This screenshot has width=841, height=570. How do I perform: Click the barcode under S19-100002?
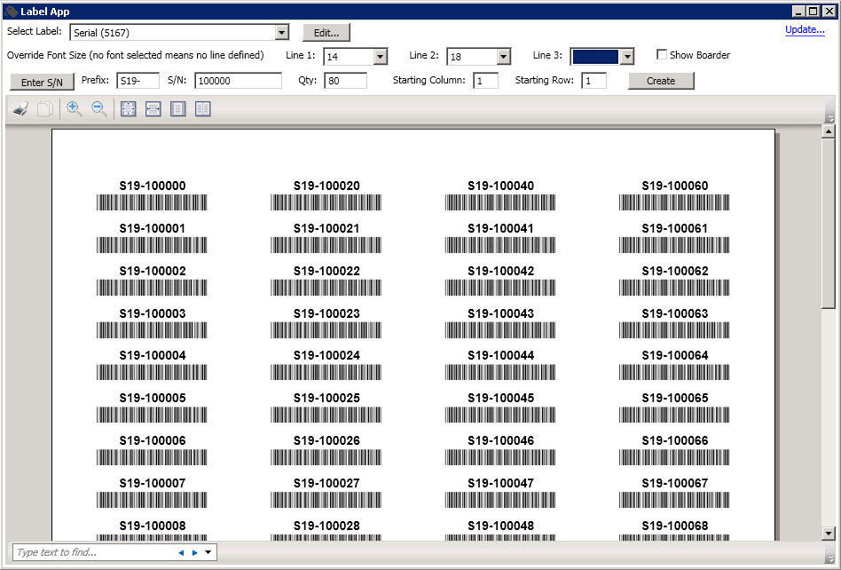152,288
